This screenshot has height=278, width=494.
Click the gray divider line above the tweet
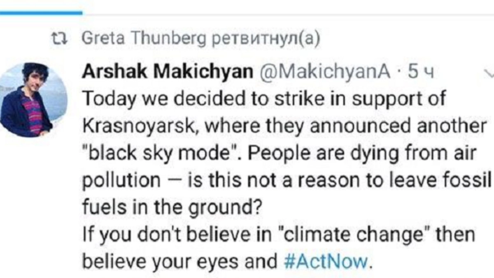coord(288,15)
